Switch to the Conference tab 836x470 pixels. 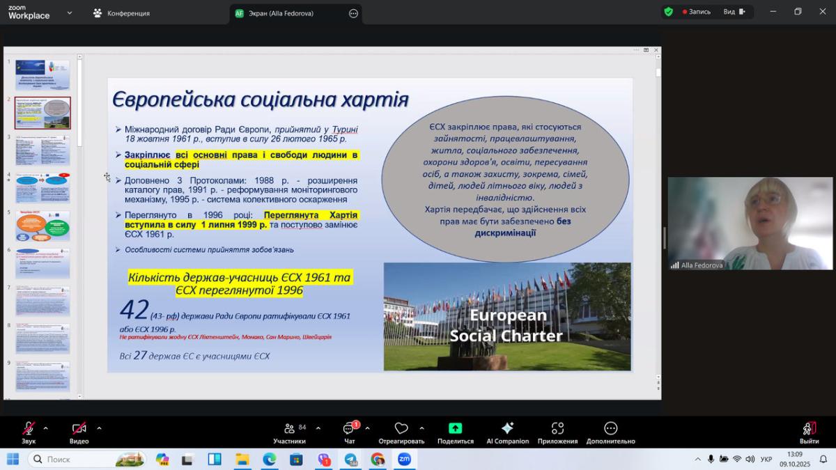[122, 13]
